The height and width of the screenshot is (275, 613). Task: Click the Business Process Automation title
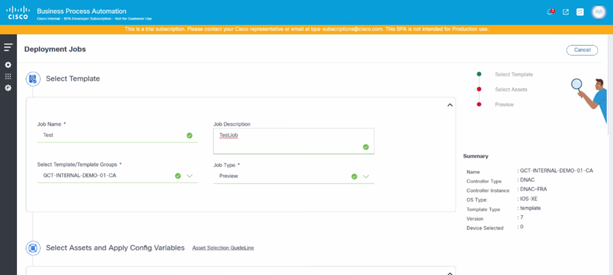pyautogui.click(x=82, y=11)
